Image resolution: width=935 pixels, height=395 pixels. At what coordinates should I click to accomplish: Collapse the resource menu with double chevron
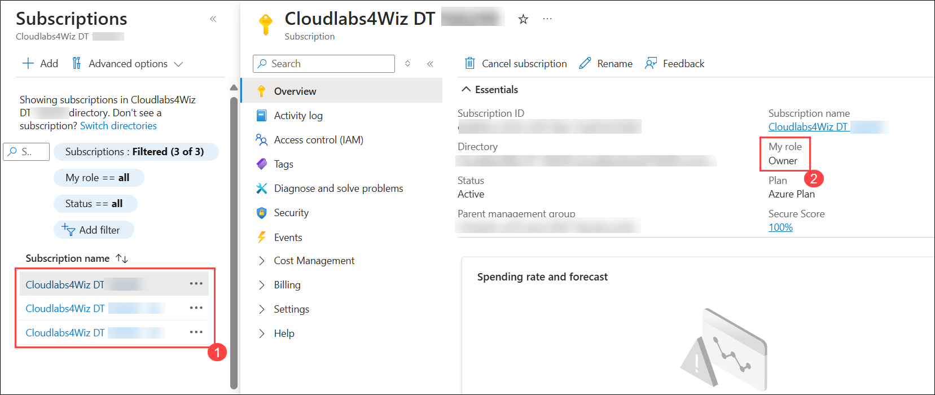tap(430, 64)
